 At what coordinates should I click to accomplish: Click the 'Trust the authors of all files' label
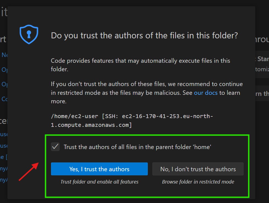(137, 147)
